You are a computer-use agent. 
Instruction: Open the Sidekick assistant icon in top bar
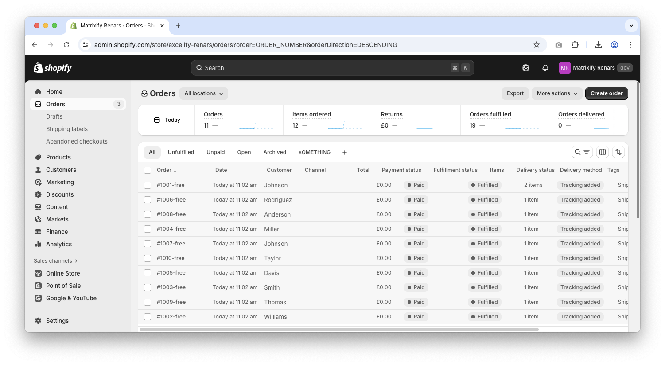pos(526,68)
